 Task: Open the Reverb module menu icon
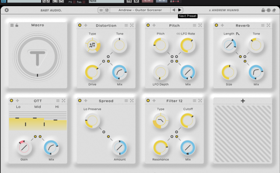pyautogui.click(x=262, y=25)
